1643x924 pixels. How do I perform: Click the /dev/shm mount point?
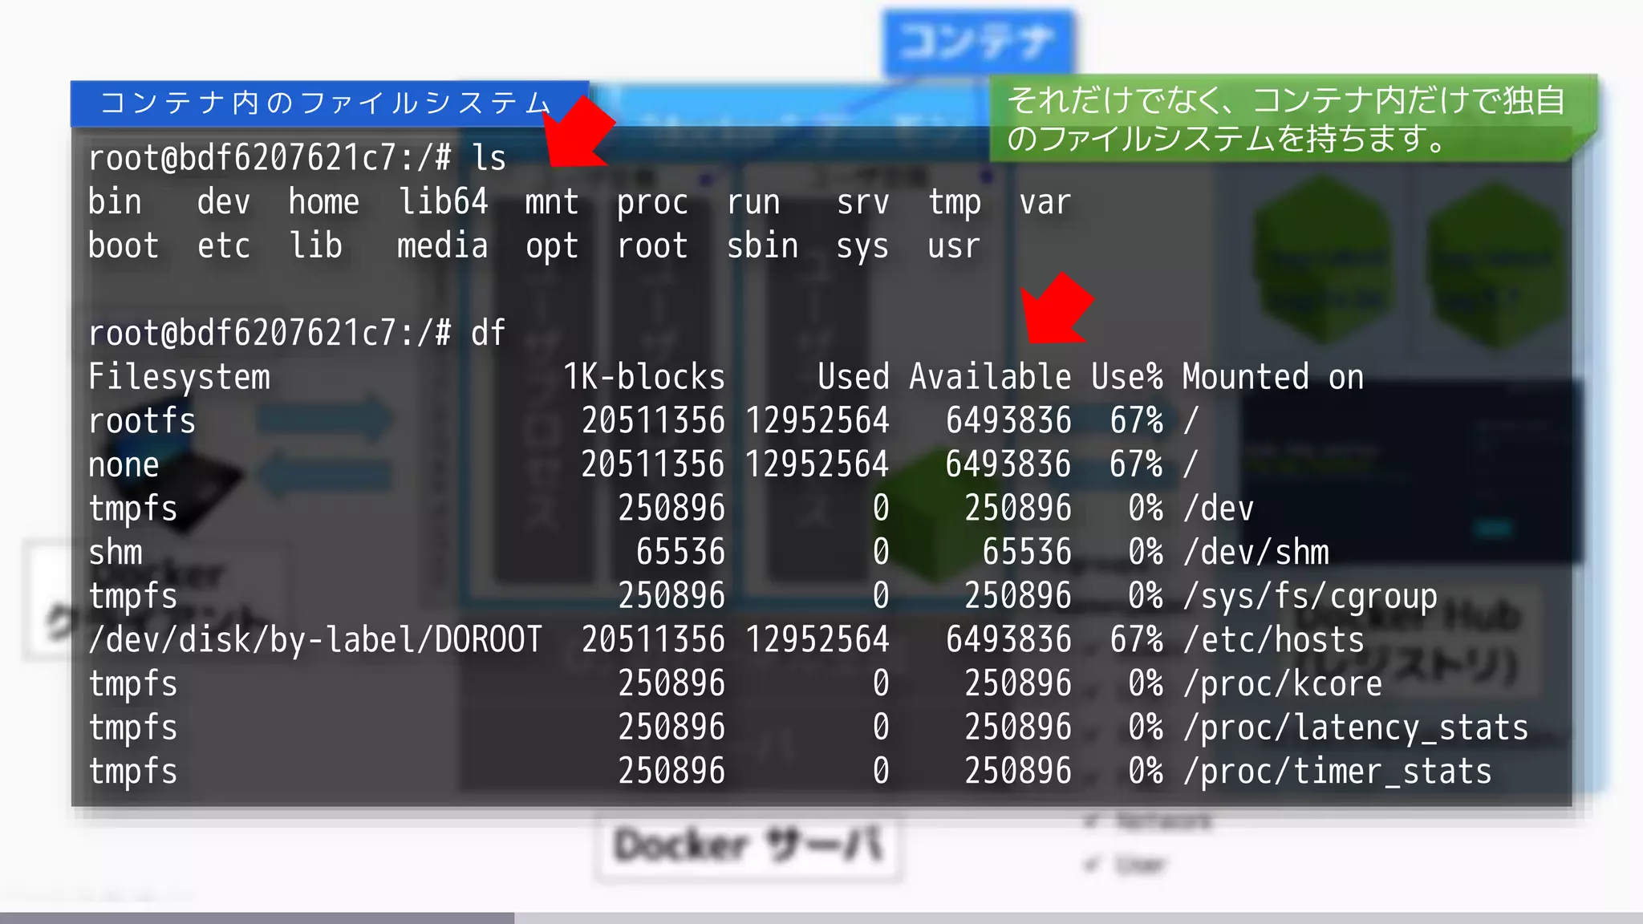(1256, 552)
